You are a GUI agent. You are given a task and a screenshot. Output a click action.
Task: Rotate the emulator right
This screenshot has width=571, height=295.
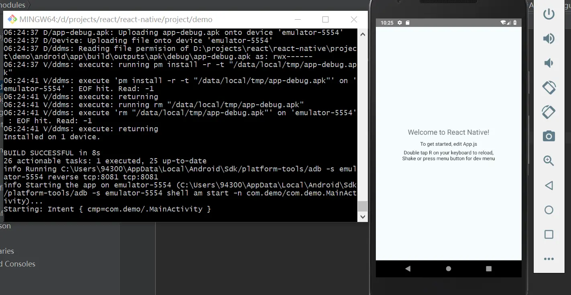[x=549, y=112]
